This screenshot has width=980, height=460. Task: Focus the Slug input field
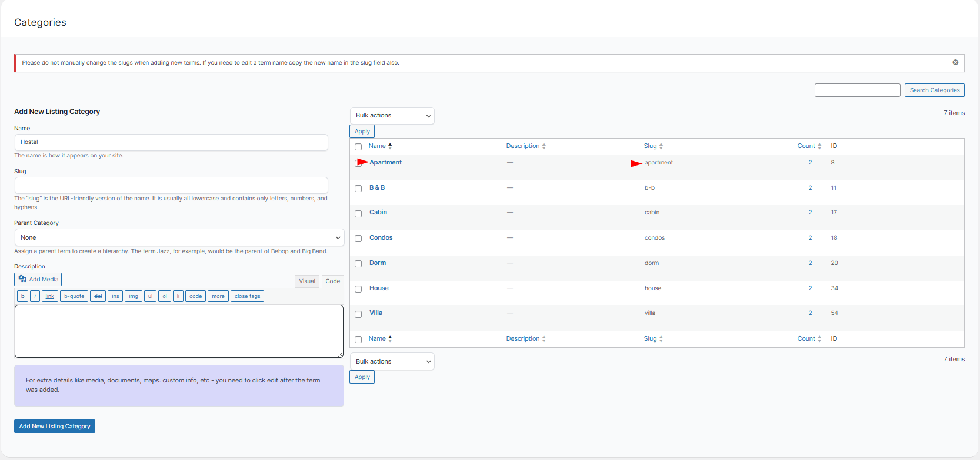171,186
